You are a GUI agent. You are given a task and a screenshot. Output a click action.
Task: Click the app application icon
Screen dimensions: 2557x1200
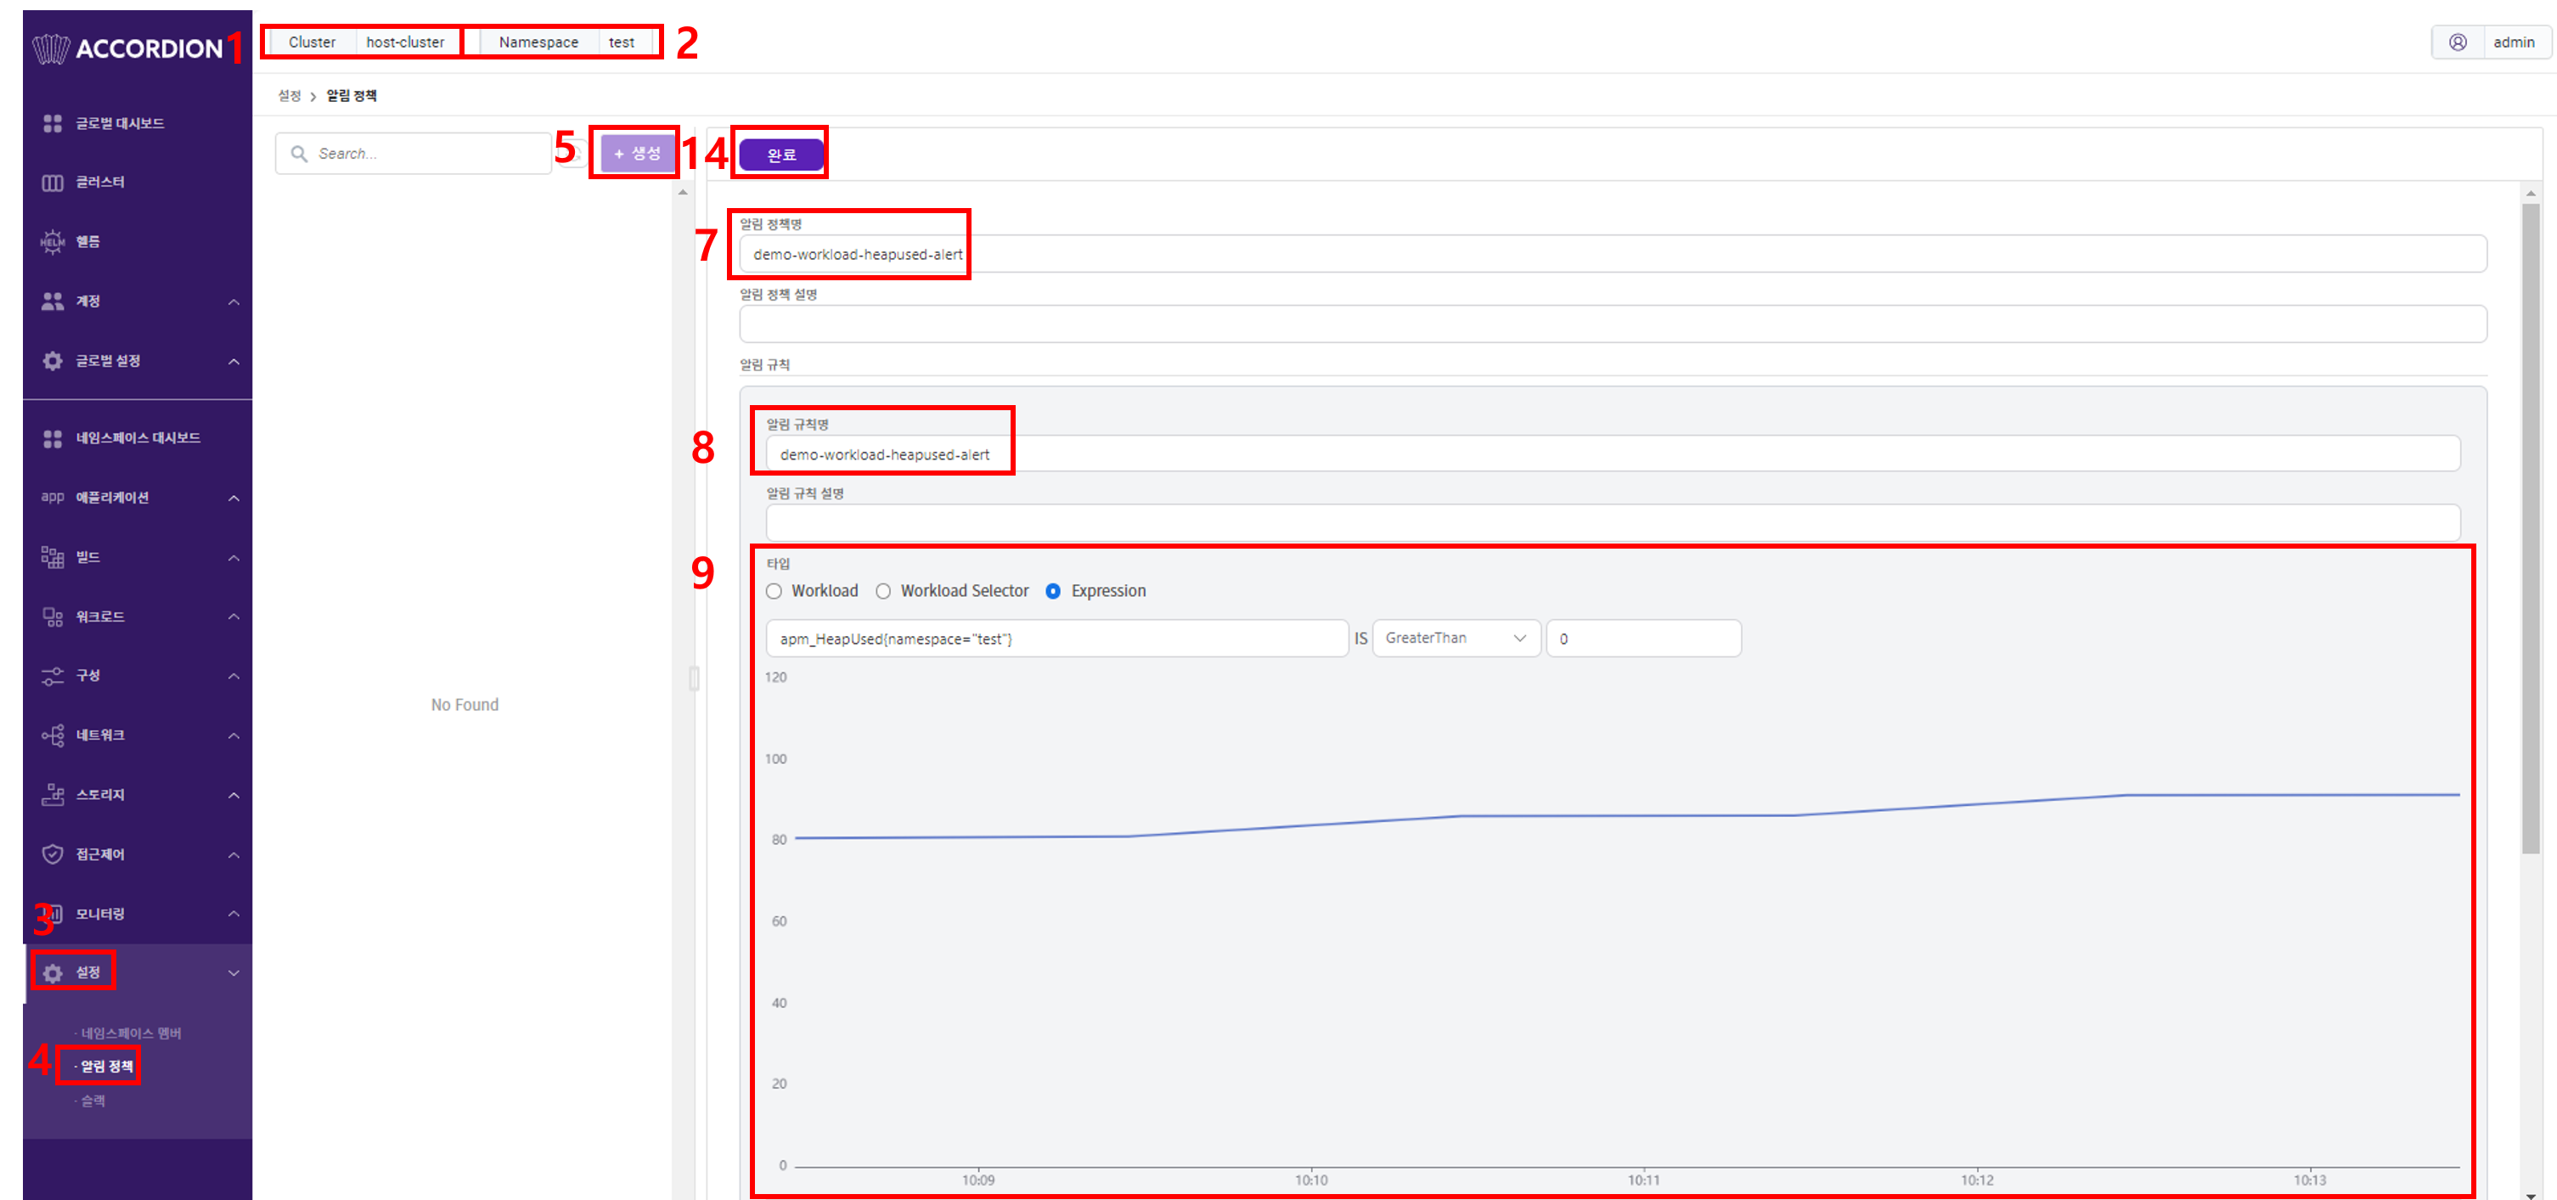click(53, 498)
